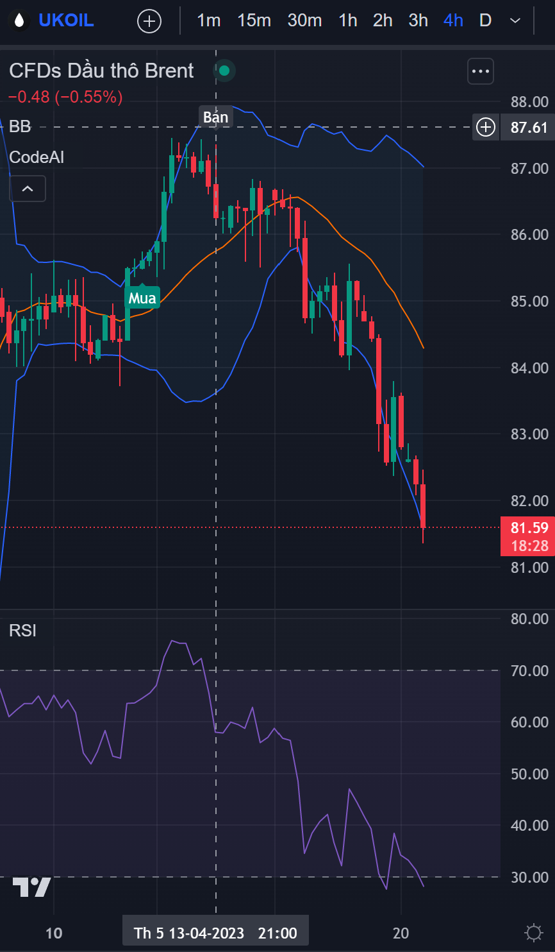This screenshot has width=555, height=952.
Task: Switch to the 1h timeframe
Action: coord(348,21)
